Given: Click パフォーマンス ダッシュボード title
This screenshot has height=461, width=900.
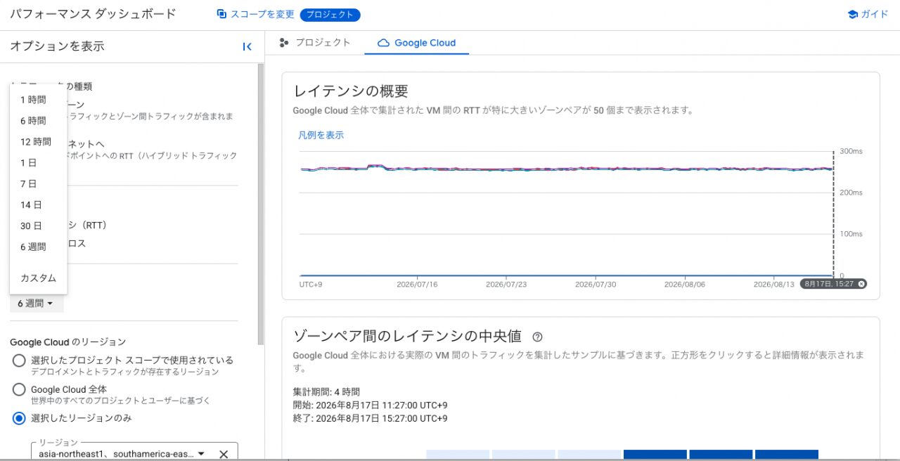Looking at the screenshot, I should pyautogui.click(x=93, y=14).
